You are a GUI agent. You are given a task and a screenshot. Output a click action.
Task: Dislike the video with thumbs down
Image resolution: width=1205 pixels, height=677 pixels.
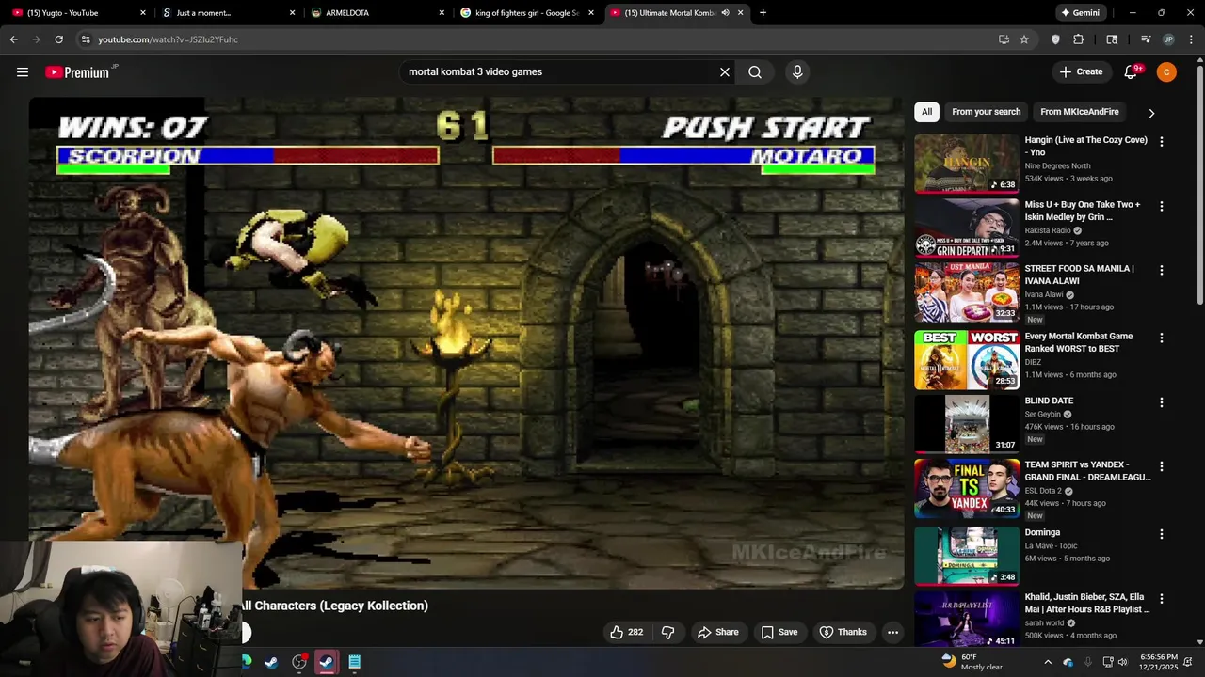pyautogui.click(x=667, y=632)
